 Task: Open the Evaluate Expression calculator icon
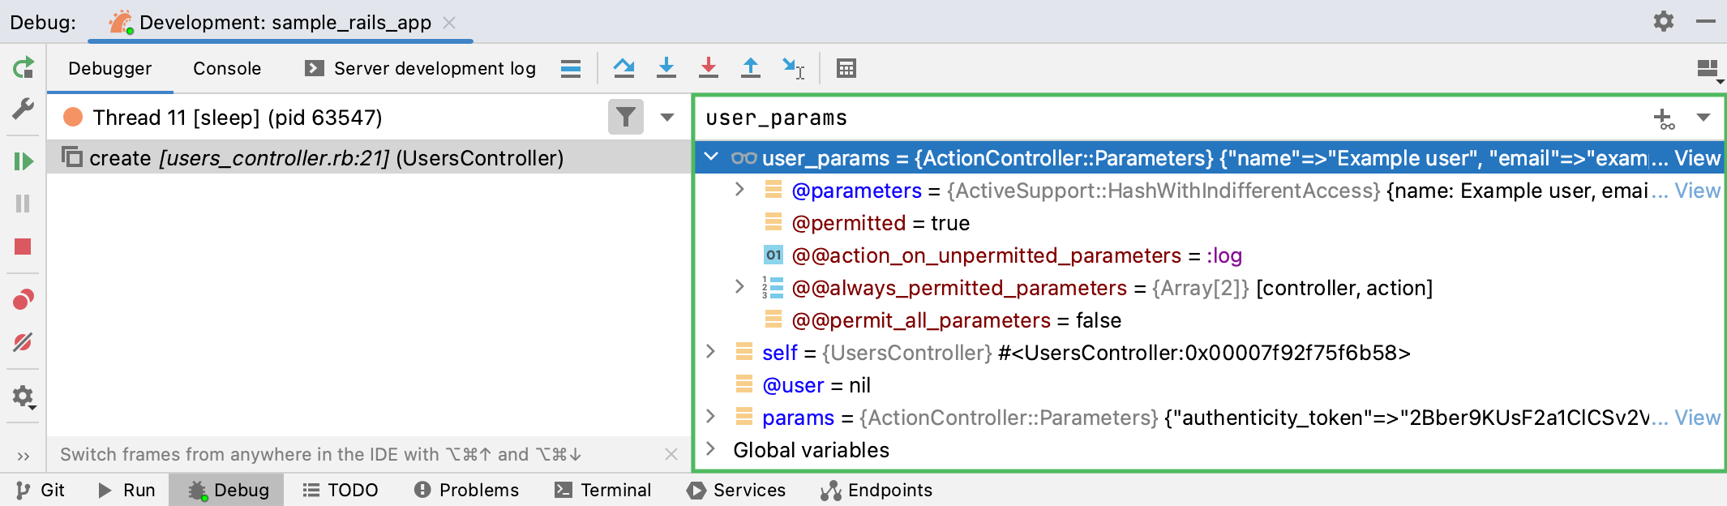click(846, 68)
